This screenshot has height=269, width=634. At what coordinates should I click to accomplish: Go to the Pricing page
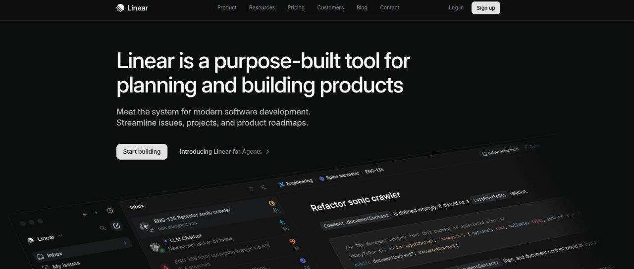(296, 7)
